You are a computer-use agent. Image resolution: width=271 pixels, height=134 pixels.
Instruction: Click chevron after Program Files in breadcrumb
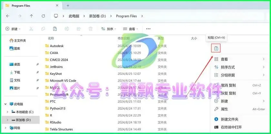142,16
